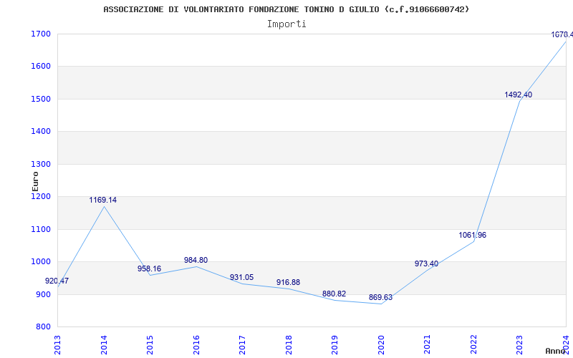
Task: Click data label 920.47
Action: tap(57, 281)
